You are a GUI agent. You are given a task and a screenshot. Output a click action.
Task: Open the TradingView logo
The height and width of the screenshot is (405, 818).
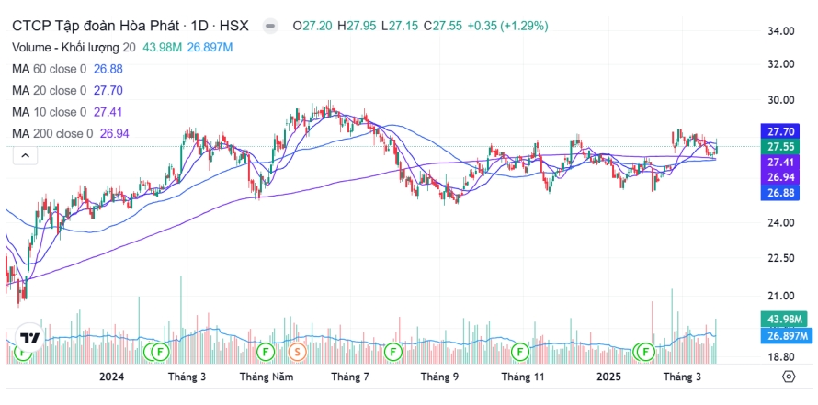coord(28,337)
